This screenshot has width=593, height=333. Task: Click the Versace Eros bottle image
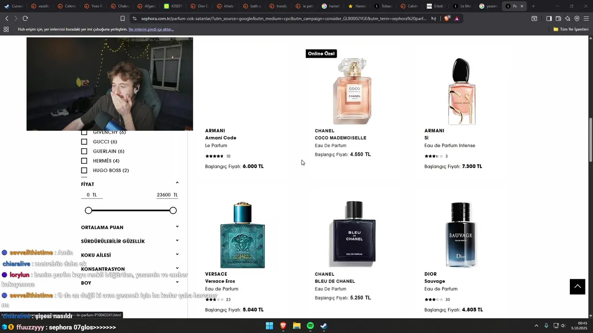pos(242,234)
